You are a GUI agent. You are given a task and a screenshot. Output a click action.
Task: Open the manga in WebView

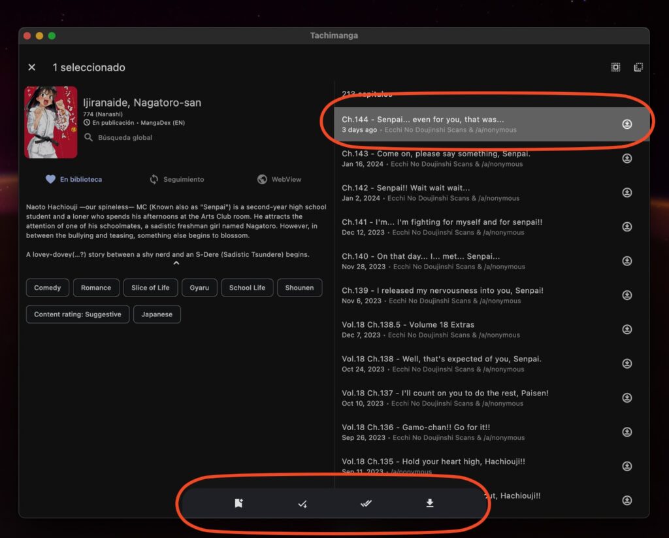click(x=280, y=179)
